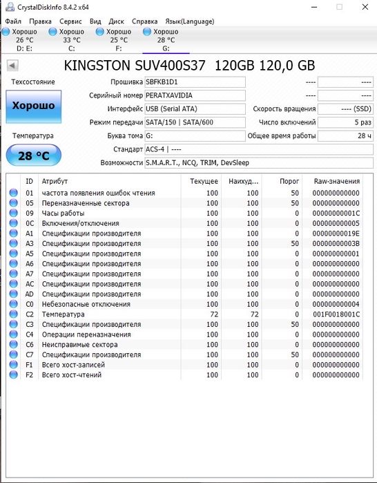Click status orb for attribute C4

pyautogui.click(x=14, y=334)
